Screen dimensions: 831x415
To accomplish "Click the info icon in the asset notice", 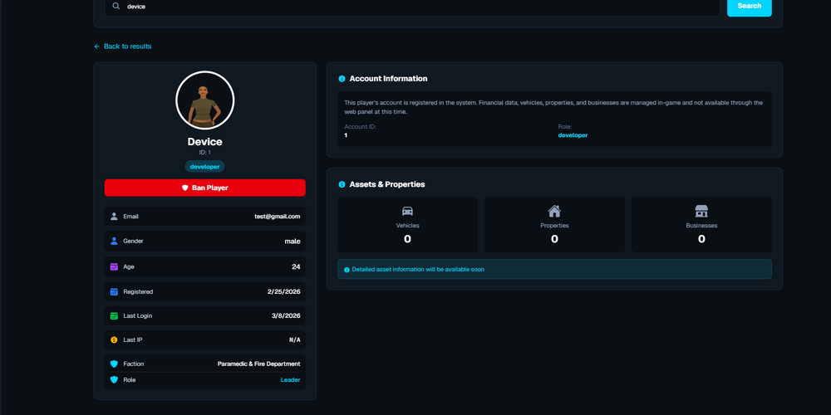I will (347, 270).
